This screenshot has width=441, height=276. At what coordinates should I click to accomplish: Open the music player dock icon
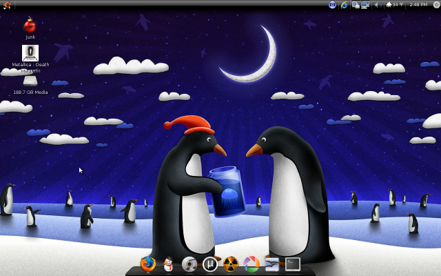pyautogui.click(x=189, y=264)
